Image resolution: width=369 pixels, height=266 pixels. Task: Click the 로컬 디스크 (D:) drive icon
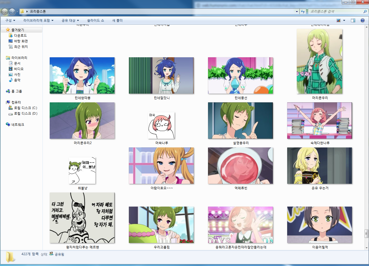[x=11, y=114]
